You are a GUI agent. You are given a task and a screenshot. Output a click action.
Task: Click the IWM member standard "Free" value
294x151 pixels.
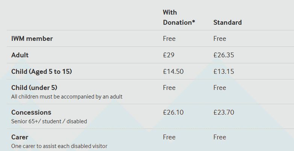pyautogui.click(x=220, y=39)
